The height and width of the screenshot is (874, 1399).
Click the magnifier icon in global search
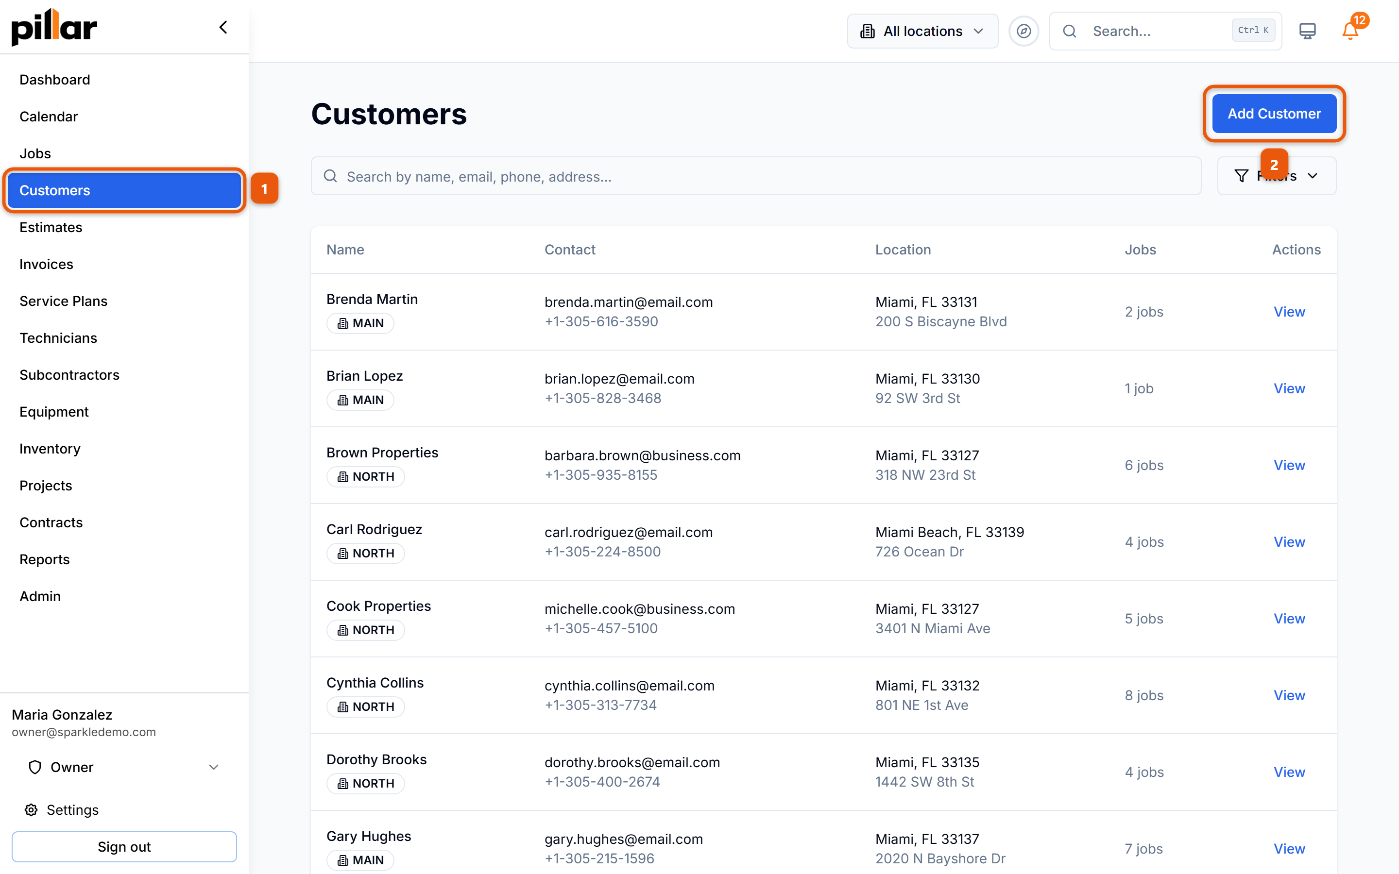pos(1070,31)
